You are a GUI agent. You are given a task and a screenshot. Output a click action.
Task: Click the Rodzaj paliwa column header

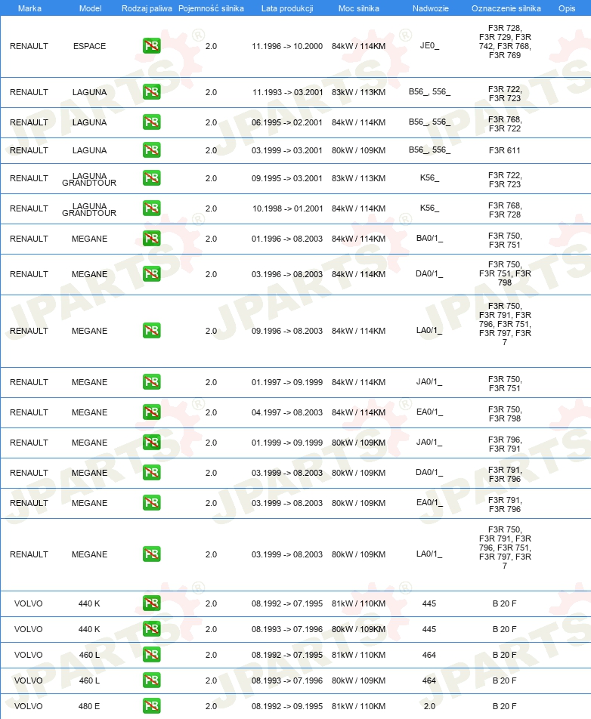point(147,8)
